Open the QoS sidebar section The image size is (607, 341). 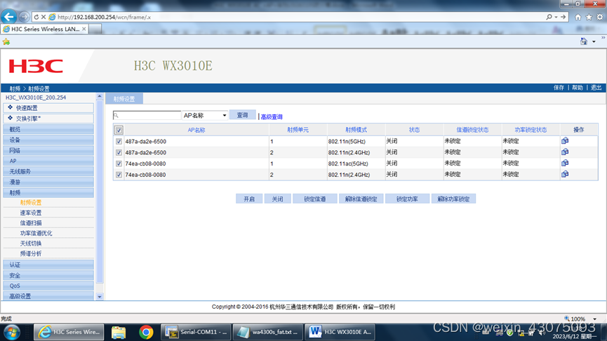[x=48, y=286]
